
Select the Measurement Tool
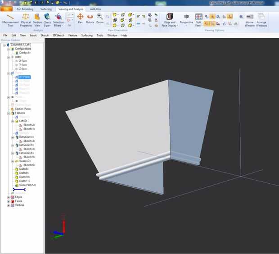click(10, 20)
